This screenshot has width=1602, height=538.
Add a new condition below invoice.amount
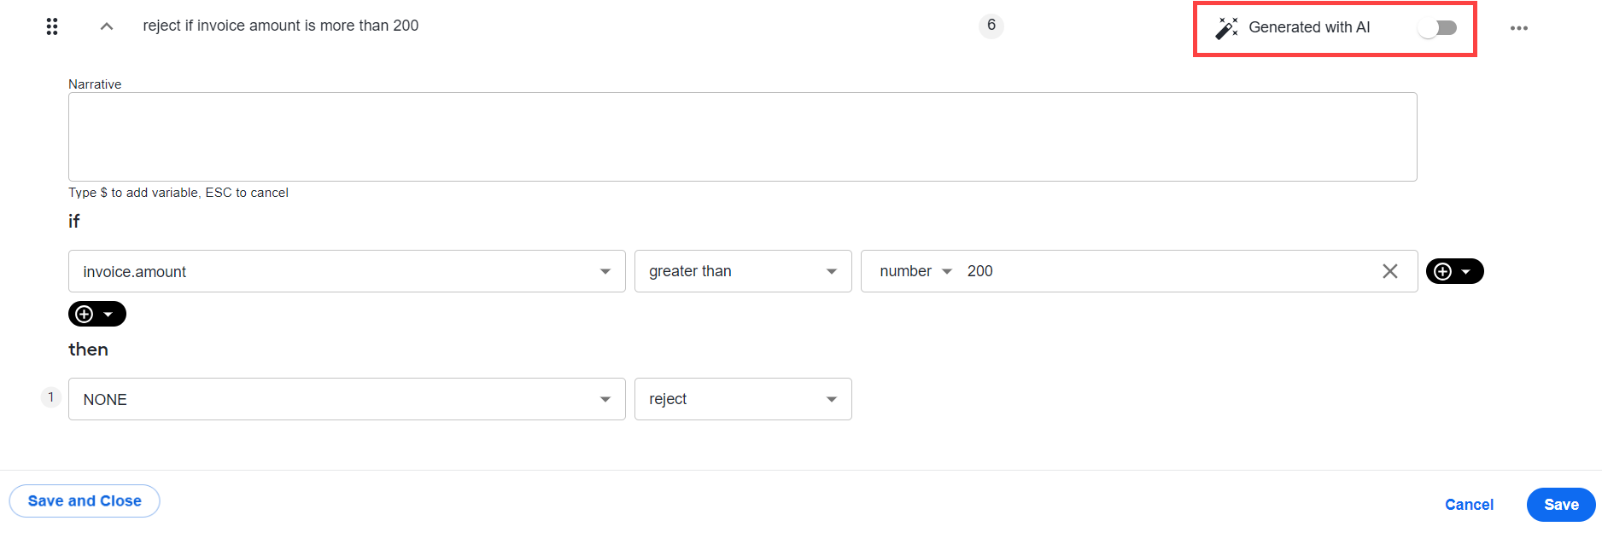pyautogui.click(x=97, y=314)
